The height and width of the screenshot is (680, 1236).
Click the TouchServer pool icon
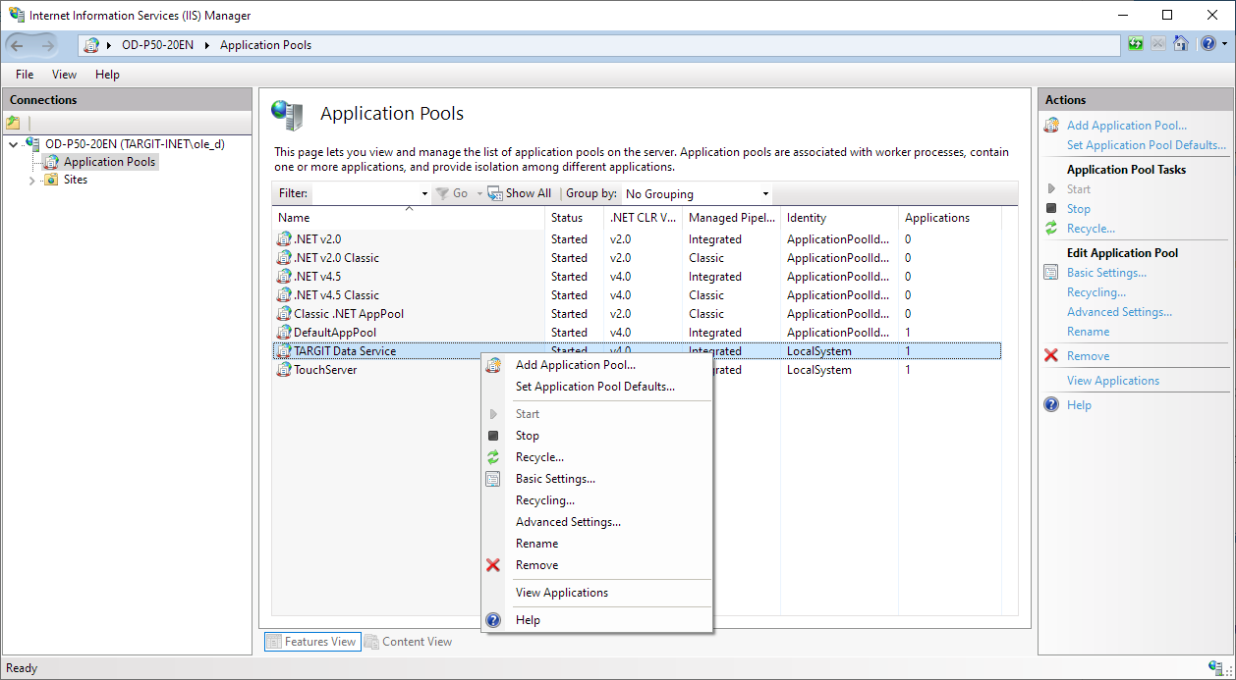(285, 369)
